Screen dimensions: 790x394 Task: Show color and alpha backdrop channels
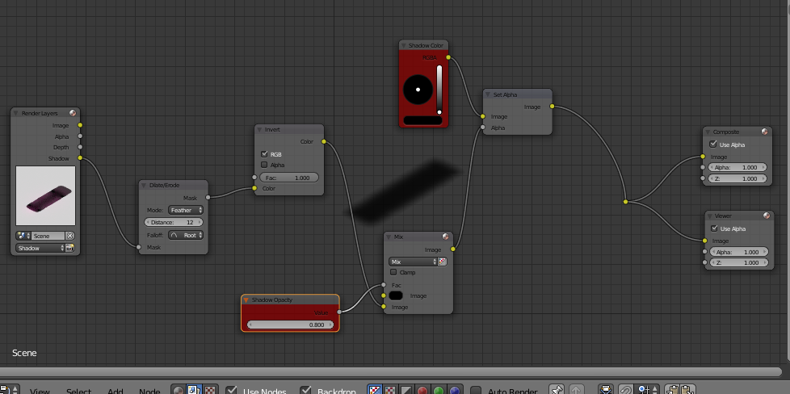pyautogui.click(x=374, y=391)
